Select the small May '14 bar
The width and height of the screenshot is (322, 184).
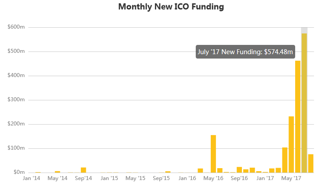click(x=57, y=171)
